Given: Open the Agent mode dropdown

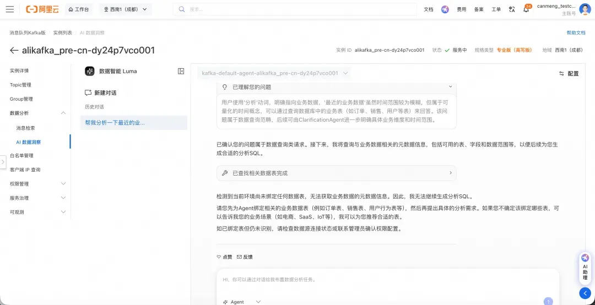Looking at the screenshot, I should pos(242,302).
